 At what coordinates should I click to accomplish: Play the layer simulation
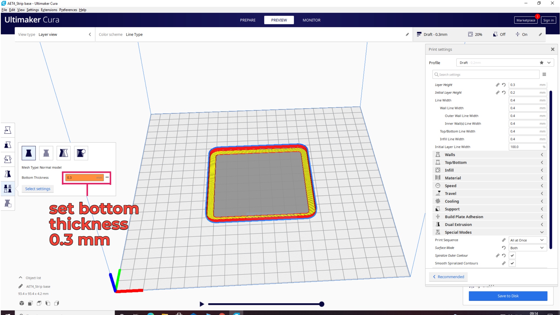point(202,304)
